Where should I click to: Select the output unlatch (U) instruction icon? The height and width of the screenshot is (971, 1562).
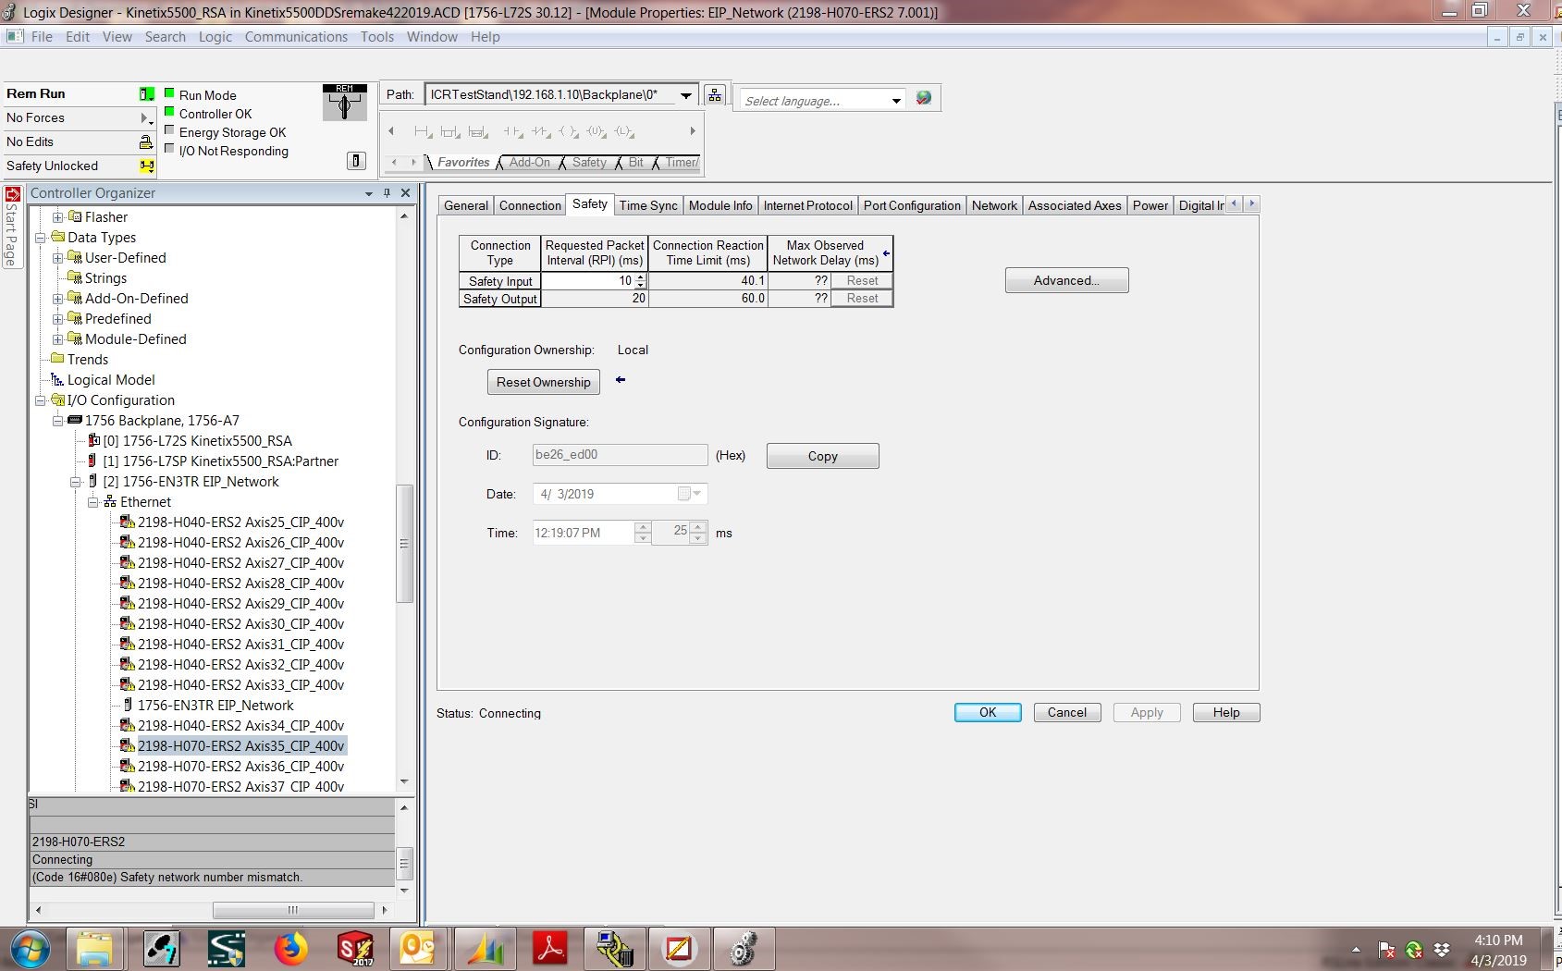[x=597, y=131]
